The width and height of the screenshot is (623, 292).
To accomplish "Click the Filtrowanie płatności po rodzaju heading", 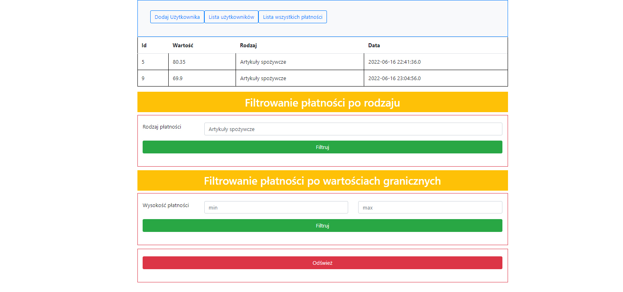I will click(323, 103).
